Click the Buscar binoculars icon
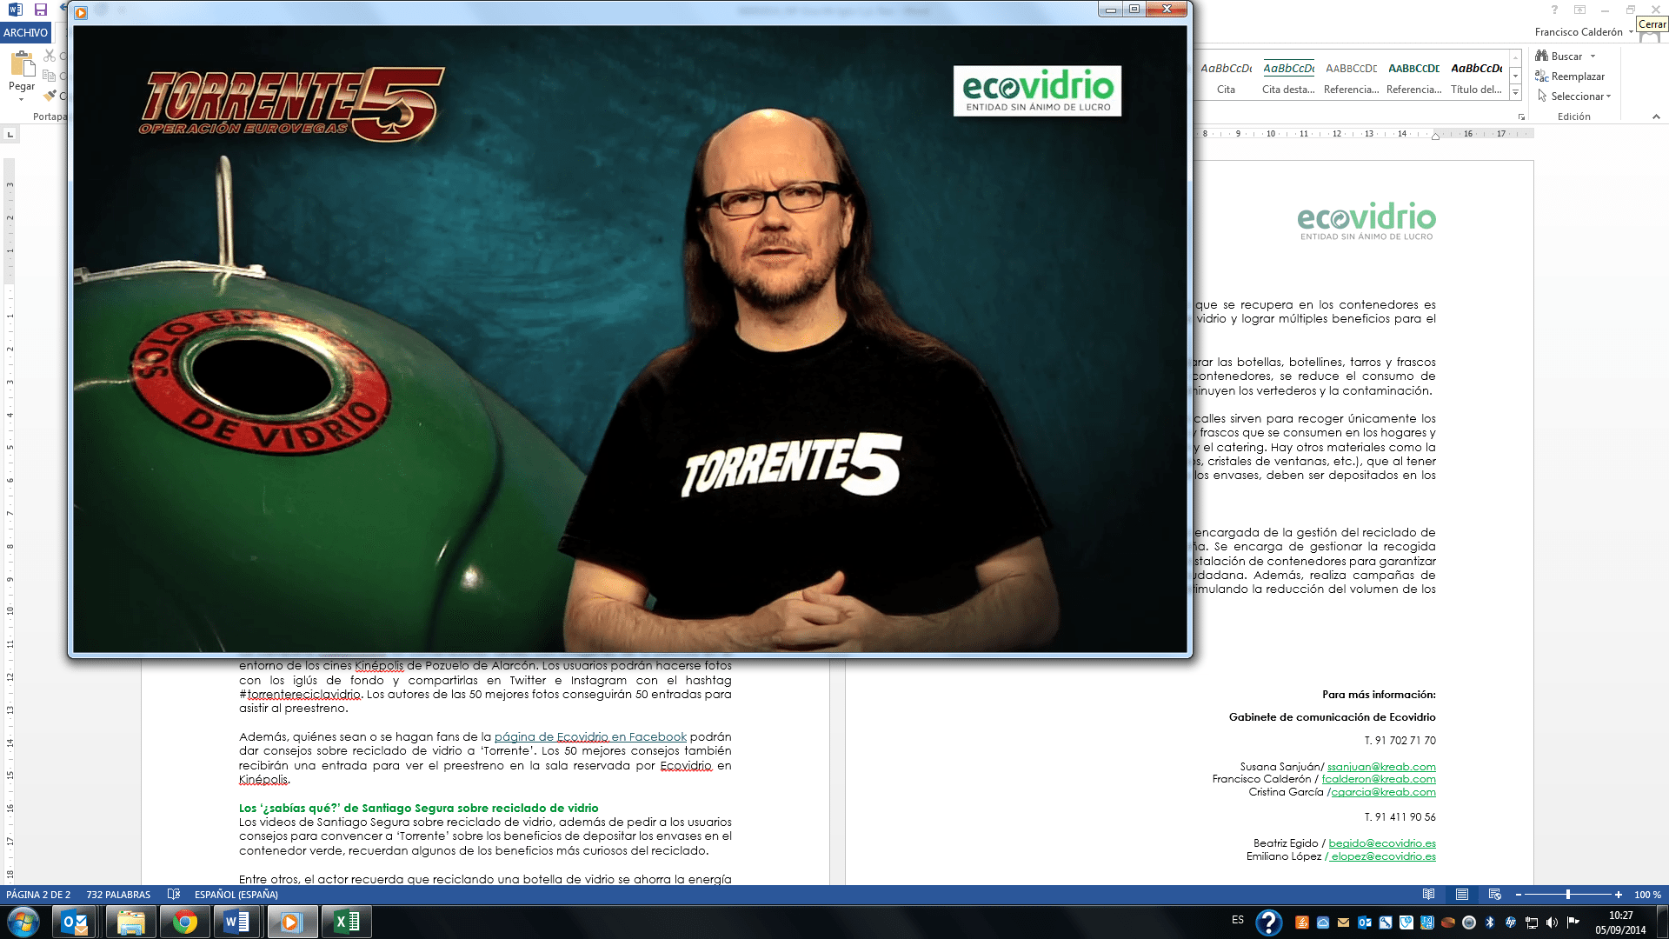 (1542, 56)
